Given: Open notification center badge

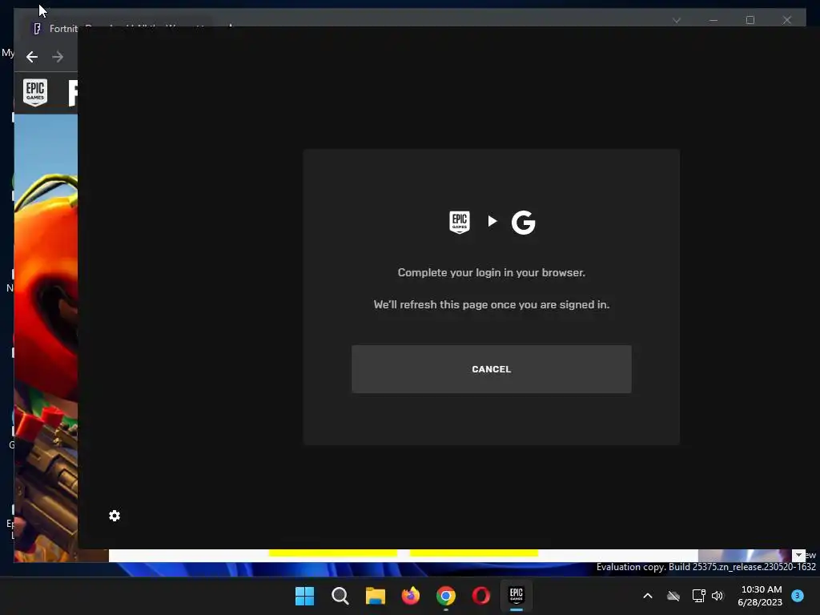Looking at the screenshot, I should click(797, 595).
